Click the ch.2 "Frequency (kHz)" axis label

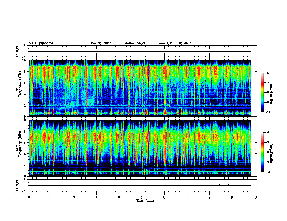(20, 144)
